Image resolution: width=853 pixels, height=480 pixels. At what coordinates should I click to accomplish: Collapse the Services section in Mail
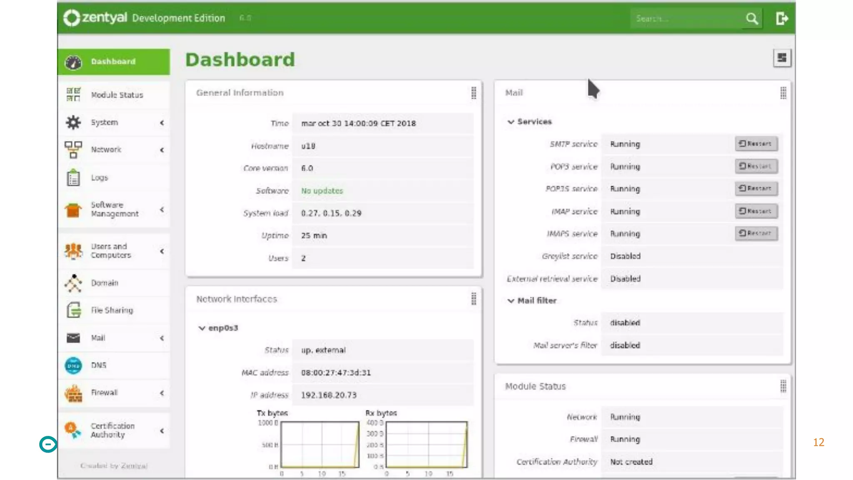[511, 122]
